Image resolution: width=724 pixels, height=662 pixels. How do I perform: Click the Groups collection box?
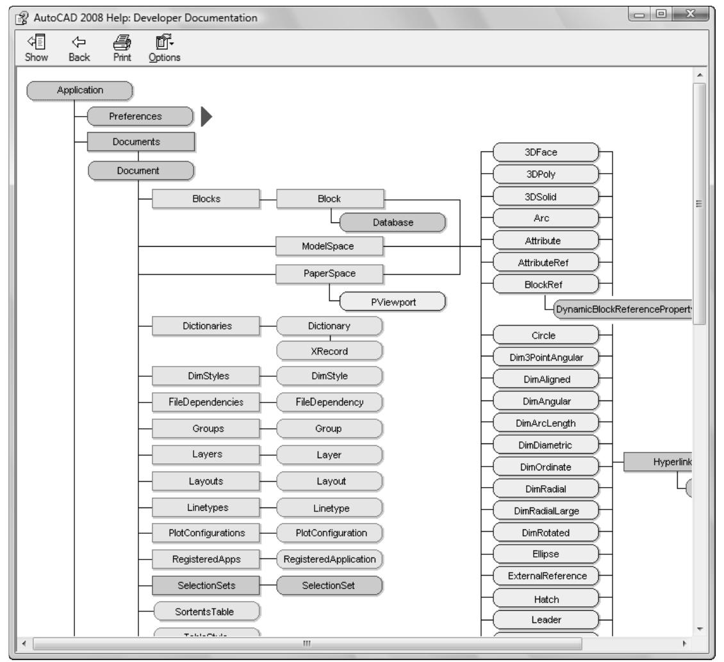206,428
